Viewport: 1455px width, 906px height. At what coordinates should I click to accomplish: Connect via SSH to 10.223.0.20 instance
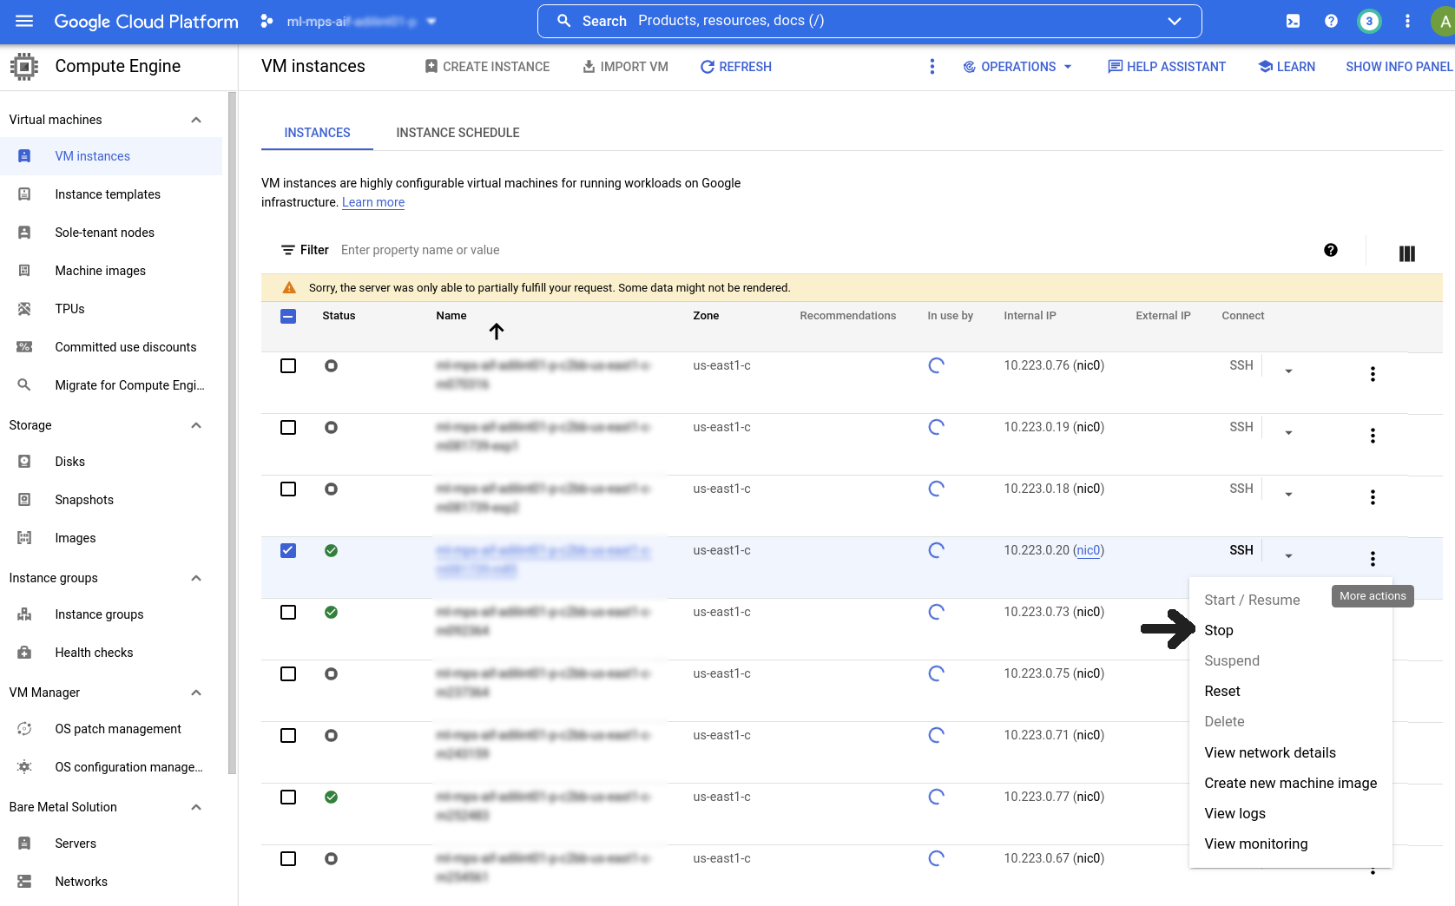tap(1241, 550)
